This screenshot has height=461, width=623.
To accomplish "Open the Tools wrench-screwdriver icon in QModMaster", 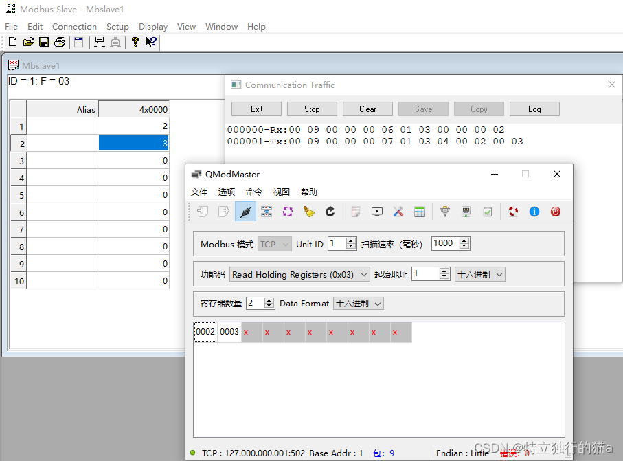I will click(398, 212).
